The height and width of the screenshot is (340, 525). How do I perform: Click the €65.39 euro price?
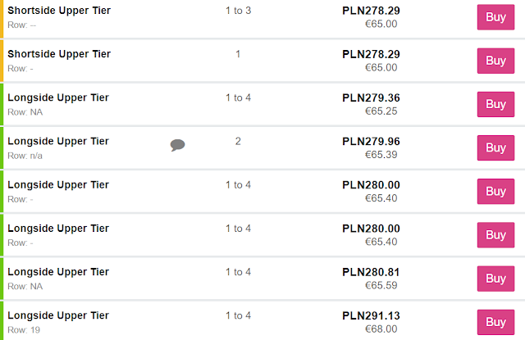(381, 154)
